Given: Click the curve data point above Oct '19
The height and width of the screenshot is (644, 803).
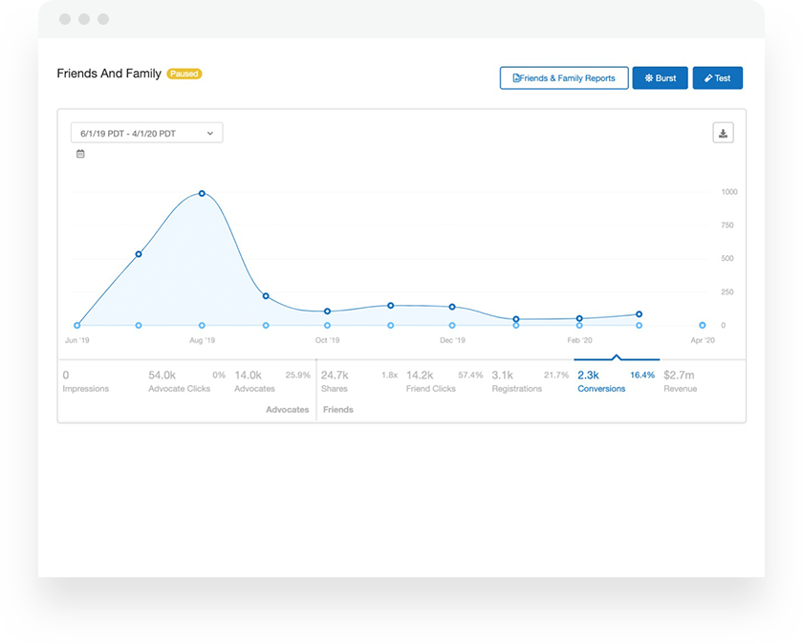Looking at the screenshot, I should point(327,311).
